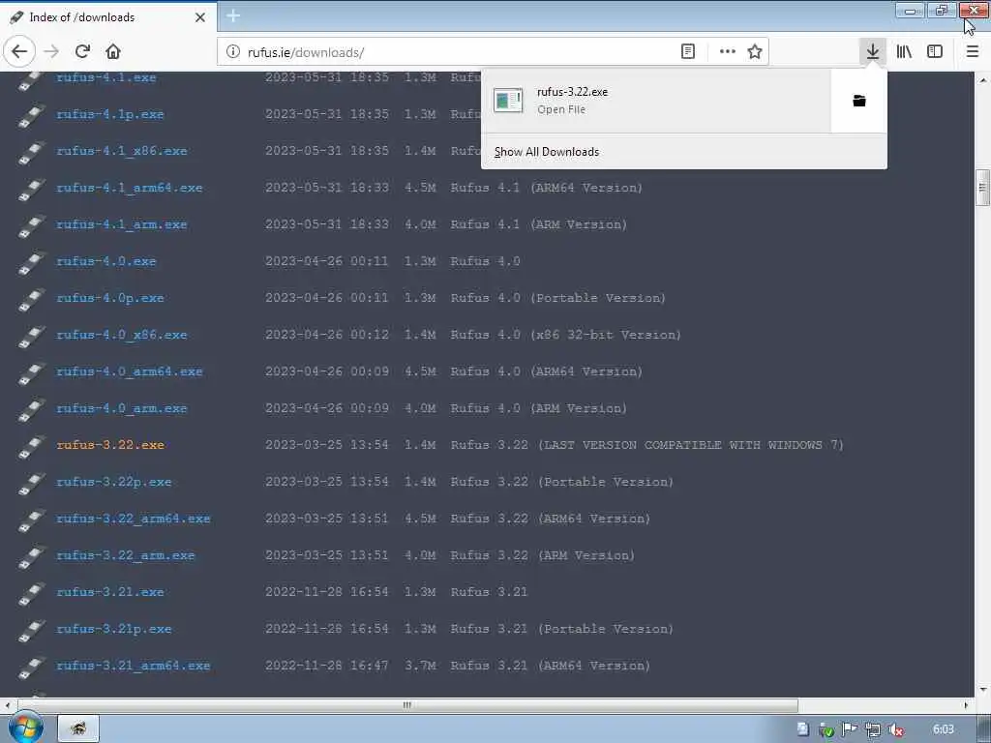Viewport: 991px width, 743px height.
Task: Click the vertical scrollbar thumb
Action: (982, 187)
